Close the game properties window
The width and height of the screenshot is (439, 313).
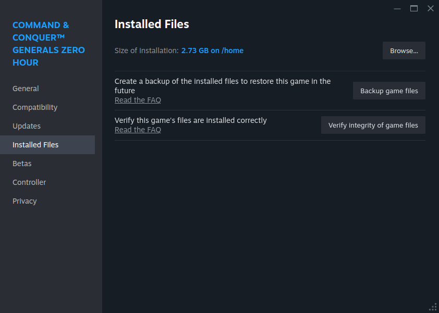click(431, 8)
